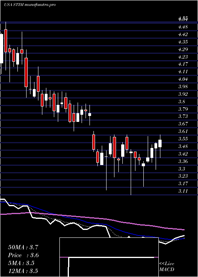Click the 3.79 price axis label

pos(183,109)
